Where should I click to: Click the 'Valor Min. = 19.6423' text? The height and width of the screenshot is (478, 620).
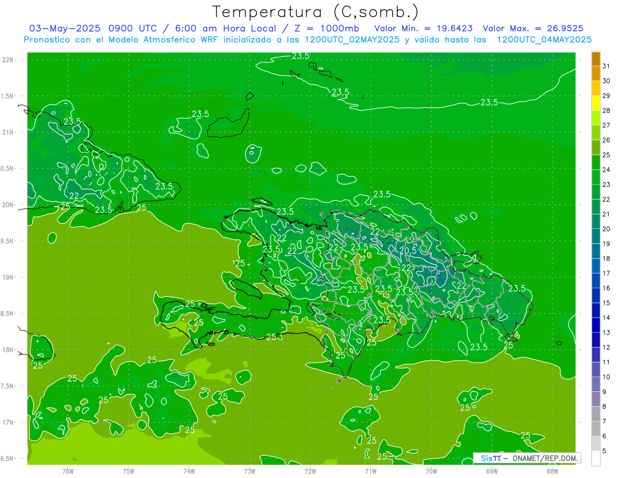point(423,28)
